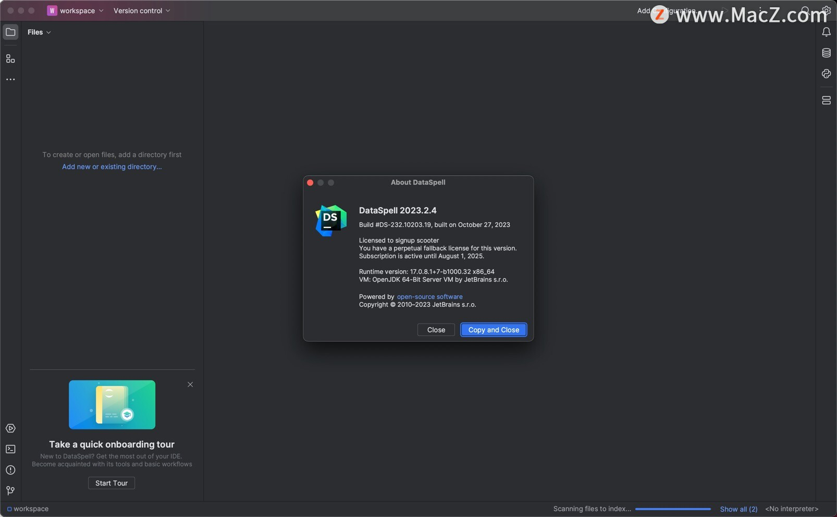Click the DataSpell 2023.2.4 version heading
This screenshot has height=517, width=837.
coord(398,210)
